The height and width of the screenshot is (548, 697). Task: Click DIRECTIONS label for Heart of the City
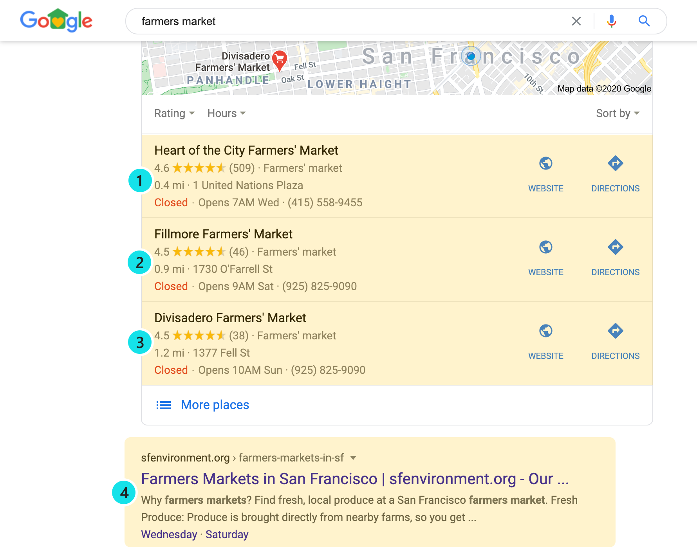coord(615,189)
